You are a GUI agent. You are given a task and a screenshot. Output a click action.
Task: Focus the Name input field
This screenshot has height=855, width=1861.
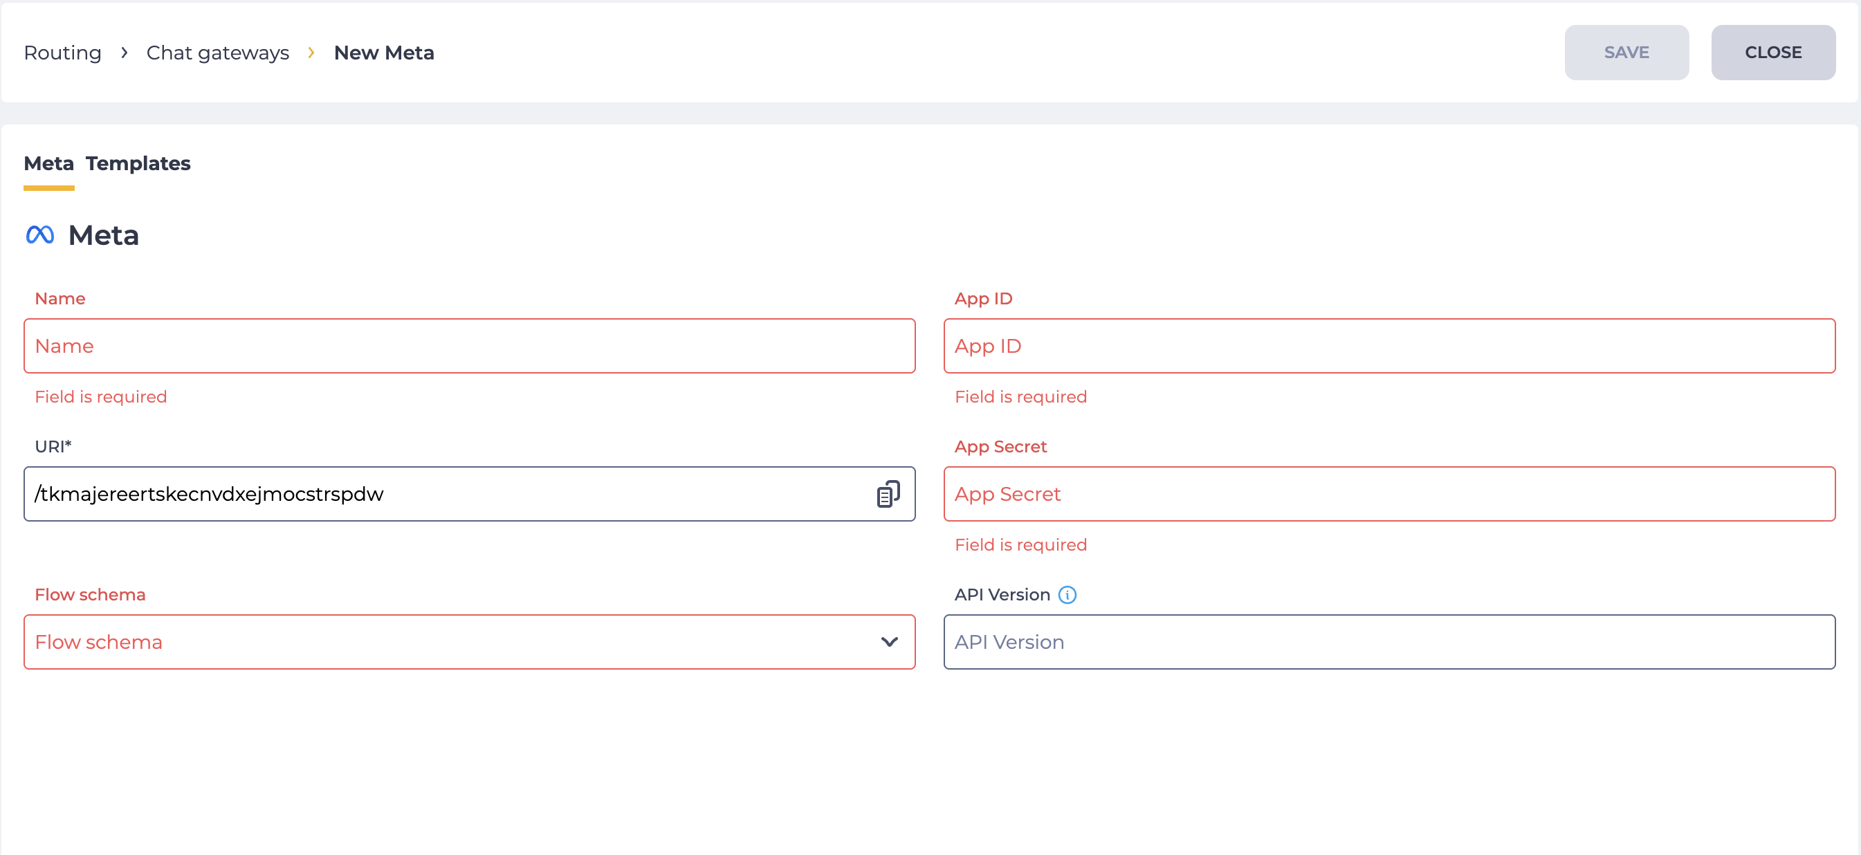point(470,346)
